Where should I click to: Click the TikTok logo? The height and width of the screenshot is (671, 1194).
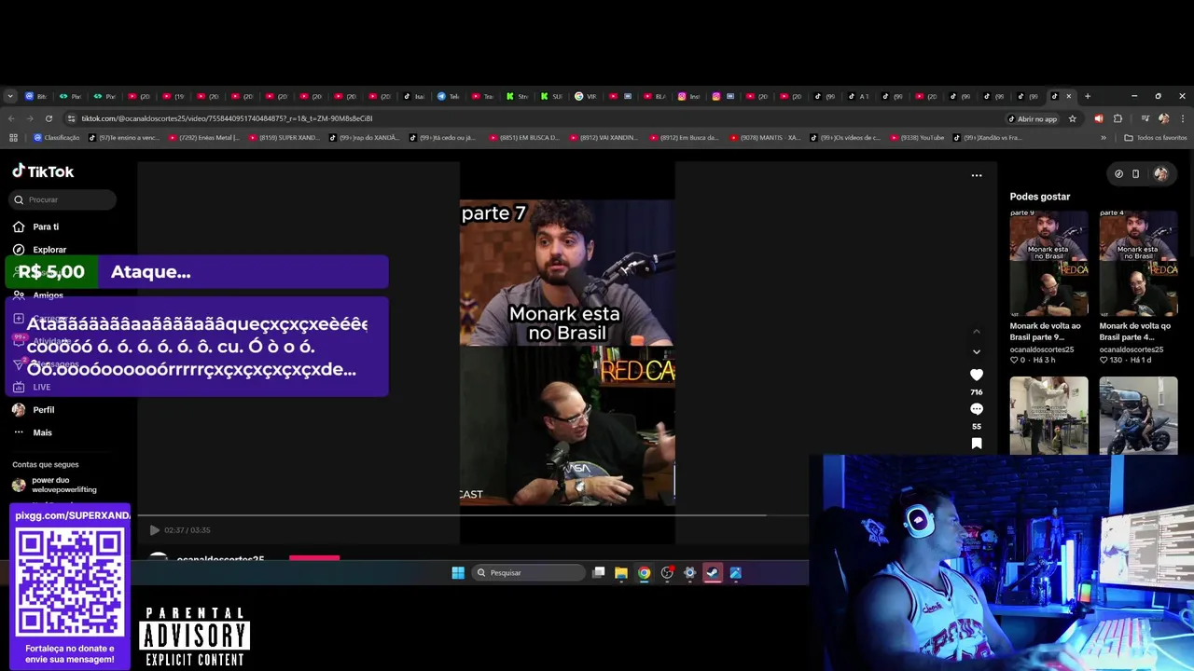click(43, 171)
